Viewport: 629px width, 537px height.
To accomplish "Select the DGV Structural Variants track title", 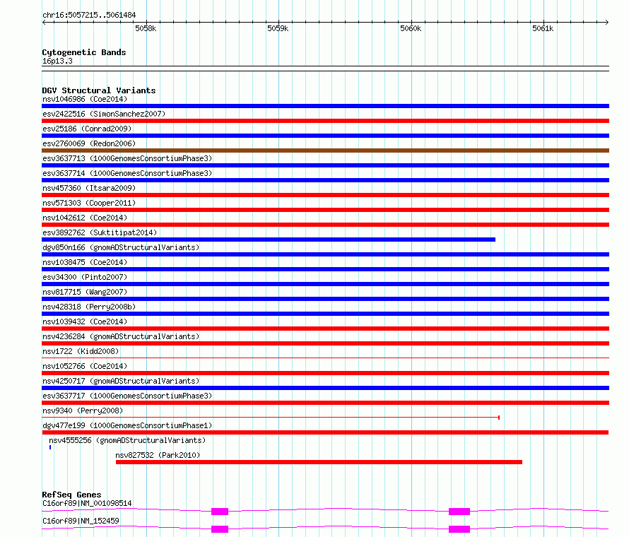I will coord(99,90).
